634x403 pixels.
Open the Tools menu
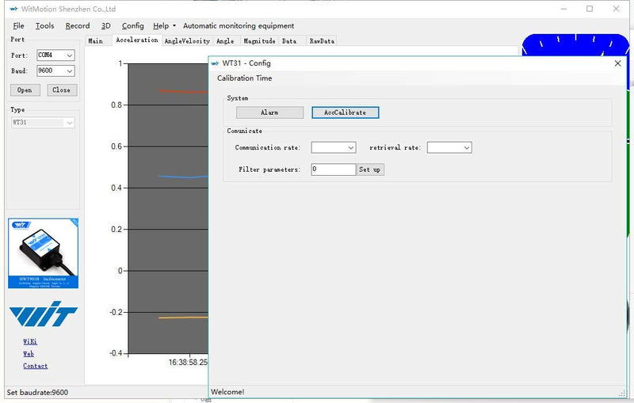coord(44,26)
